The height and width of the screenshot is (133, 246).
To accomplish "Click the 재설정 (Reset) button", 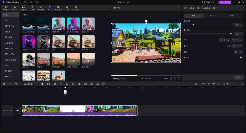I will [238, 77].
